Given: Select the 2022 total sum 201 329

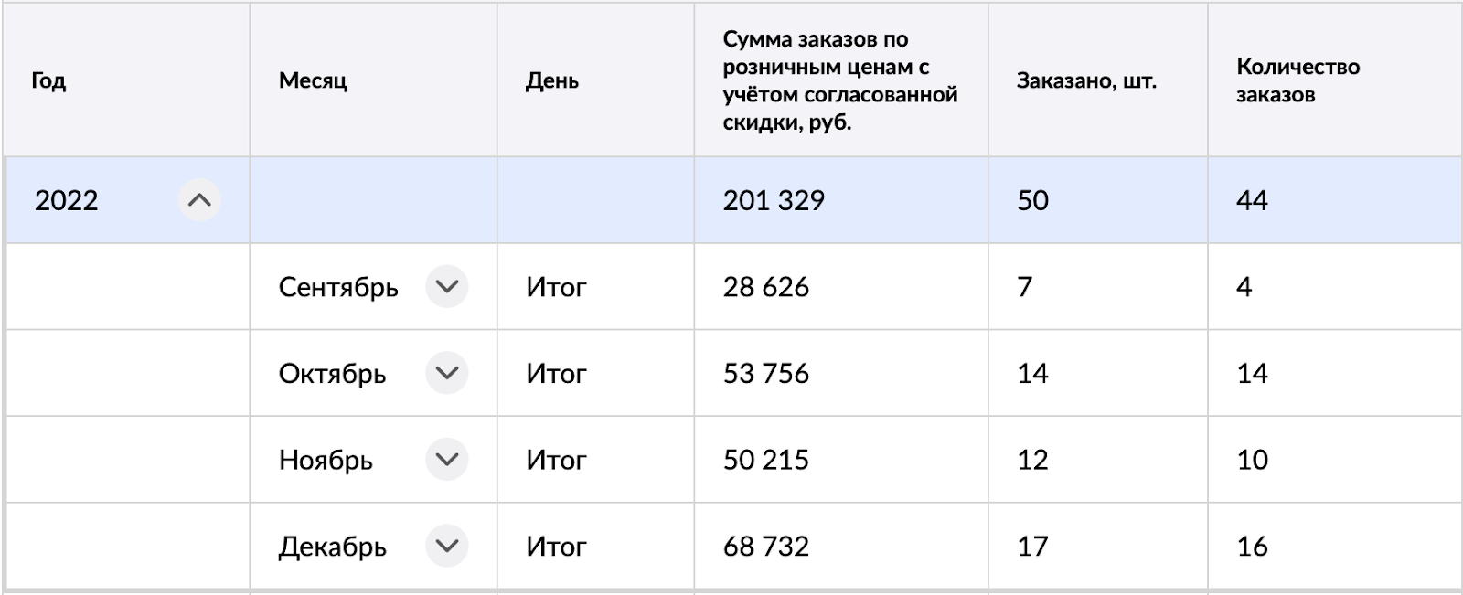Looking at the screenshot, I should coord(774,200).
